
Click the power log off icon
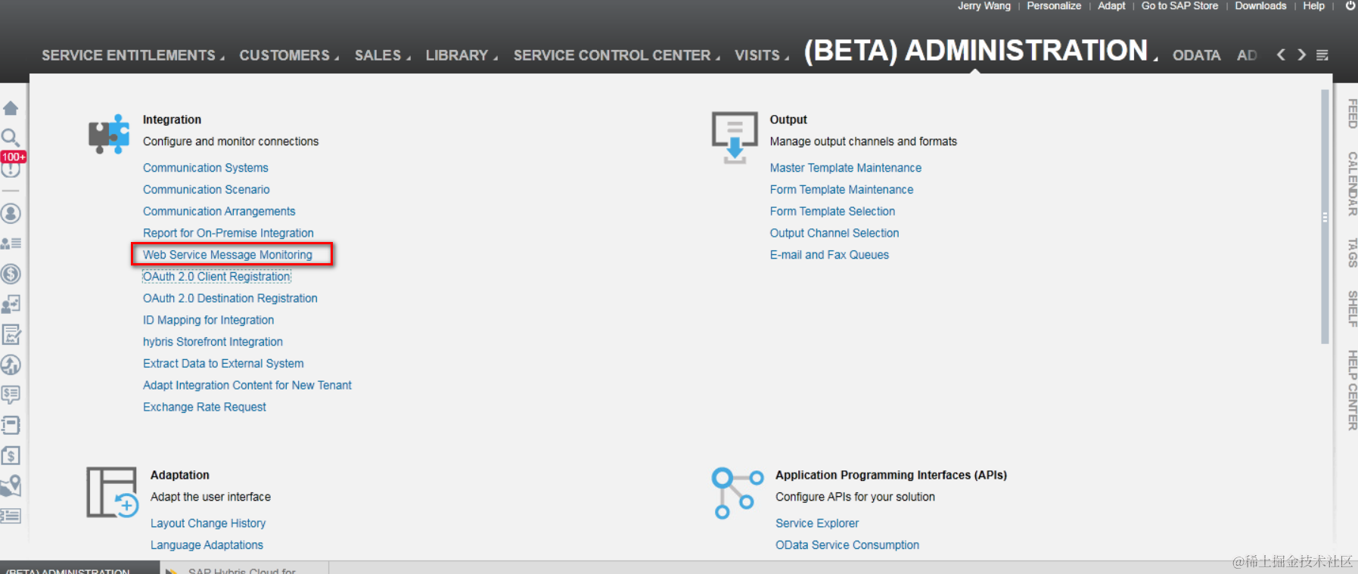pos(1350,6)
